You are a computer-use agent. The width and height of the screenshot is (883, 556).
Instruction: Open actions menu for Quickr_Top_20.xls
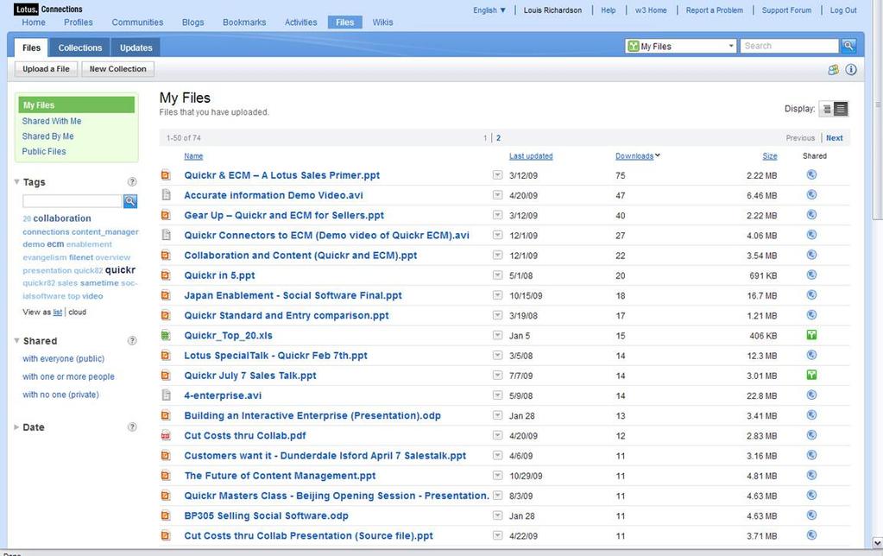click(x=497, y=335)
